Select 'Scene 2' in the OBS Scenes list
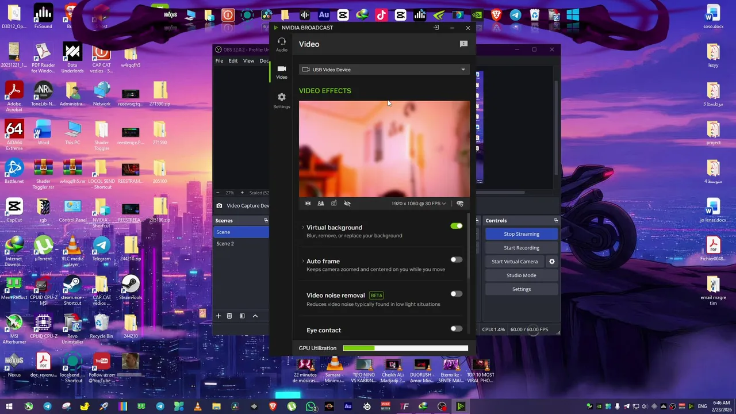The height and width of the screenshot is (414, 736). pos(241,243)
